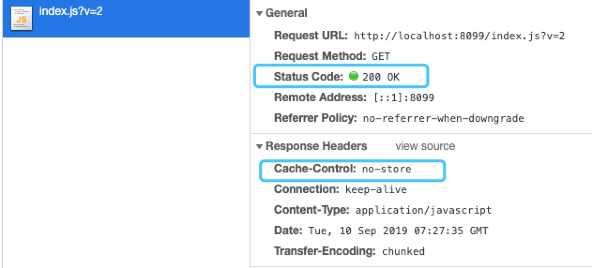Screen dimensions: 592x268
Task: Click the Connection keep-alive value
Action: click(x=376, y=190)
